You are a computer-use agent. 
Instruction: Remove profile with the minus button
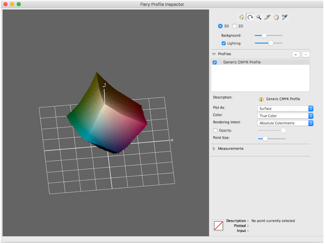point(306,54)
